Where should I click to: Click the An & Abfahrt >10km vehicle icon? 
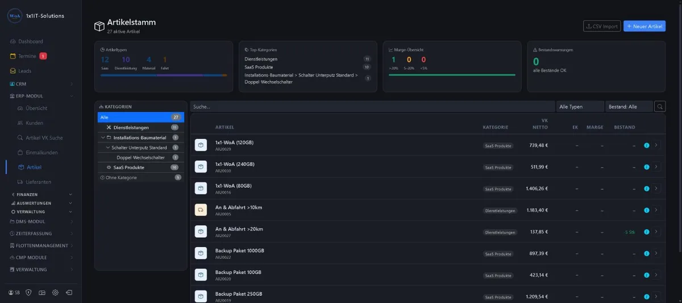[x=201, y=210]
